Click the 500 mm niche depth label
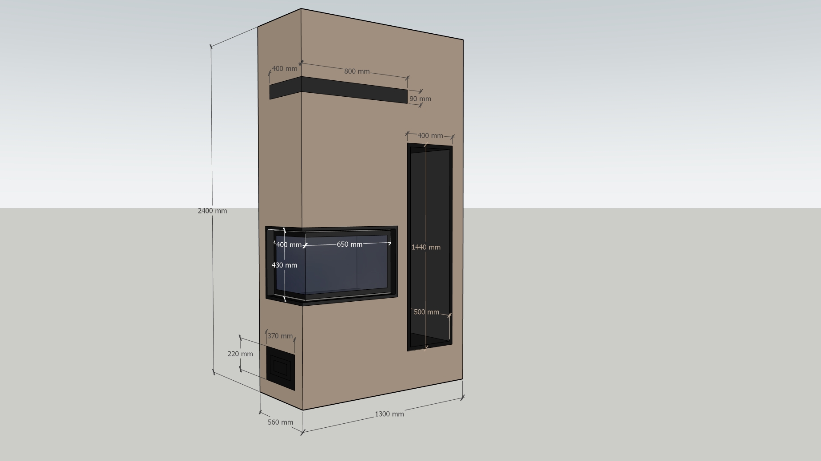This screenshot has width=821, height=461. 426,312
